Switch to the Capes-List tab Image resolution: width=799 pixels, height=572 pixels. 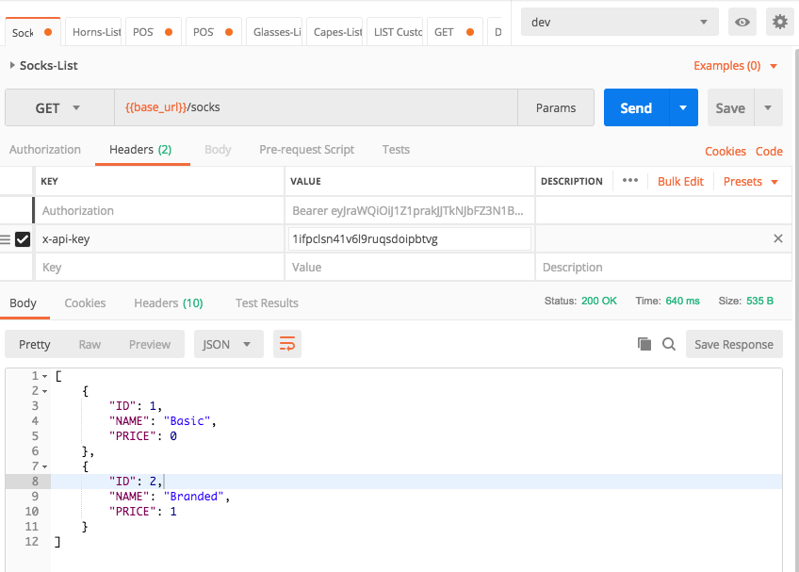(336, 32)
